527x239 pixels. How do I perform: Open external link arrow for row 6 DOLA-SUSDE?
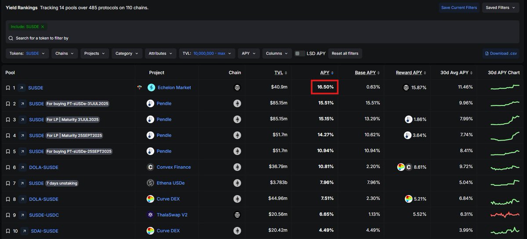tap(22, 167)
